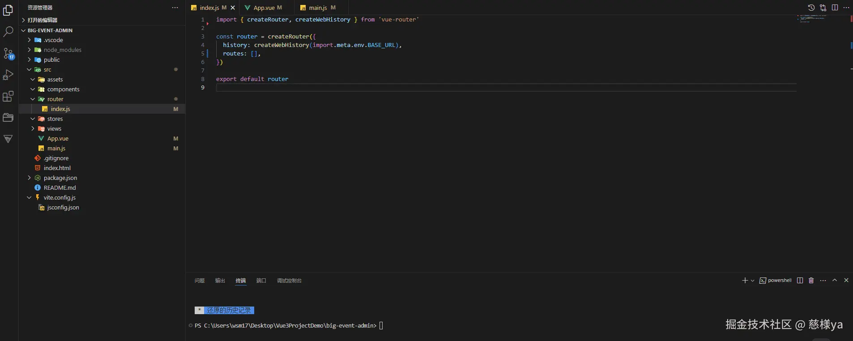Viewport: 853px width, 341px height.
Task: Open the Extensions view
Action: 8,96
